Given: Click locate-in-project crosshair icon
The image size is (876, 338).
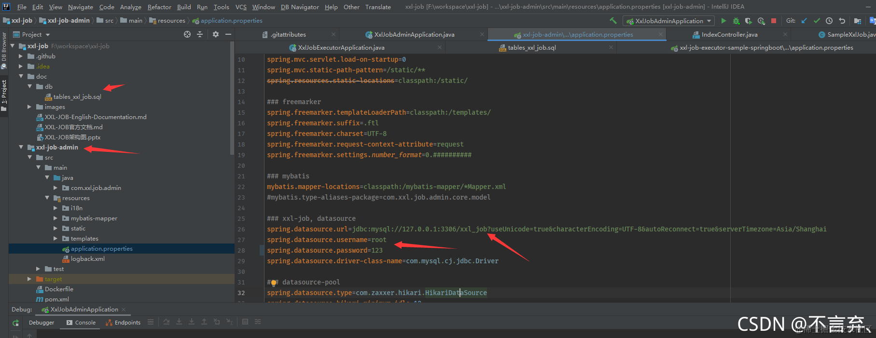Looking at the screenshot, I should pyautogui.click(x=187, y=34).
